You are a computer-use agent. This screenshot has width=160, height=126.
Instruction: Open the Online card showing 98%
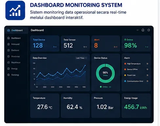(x=136, y=44)
